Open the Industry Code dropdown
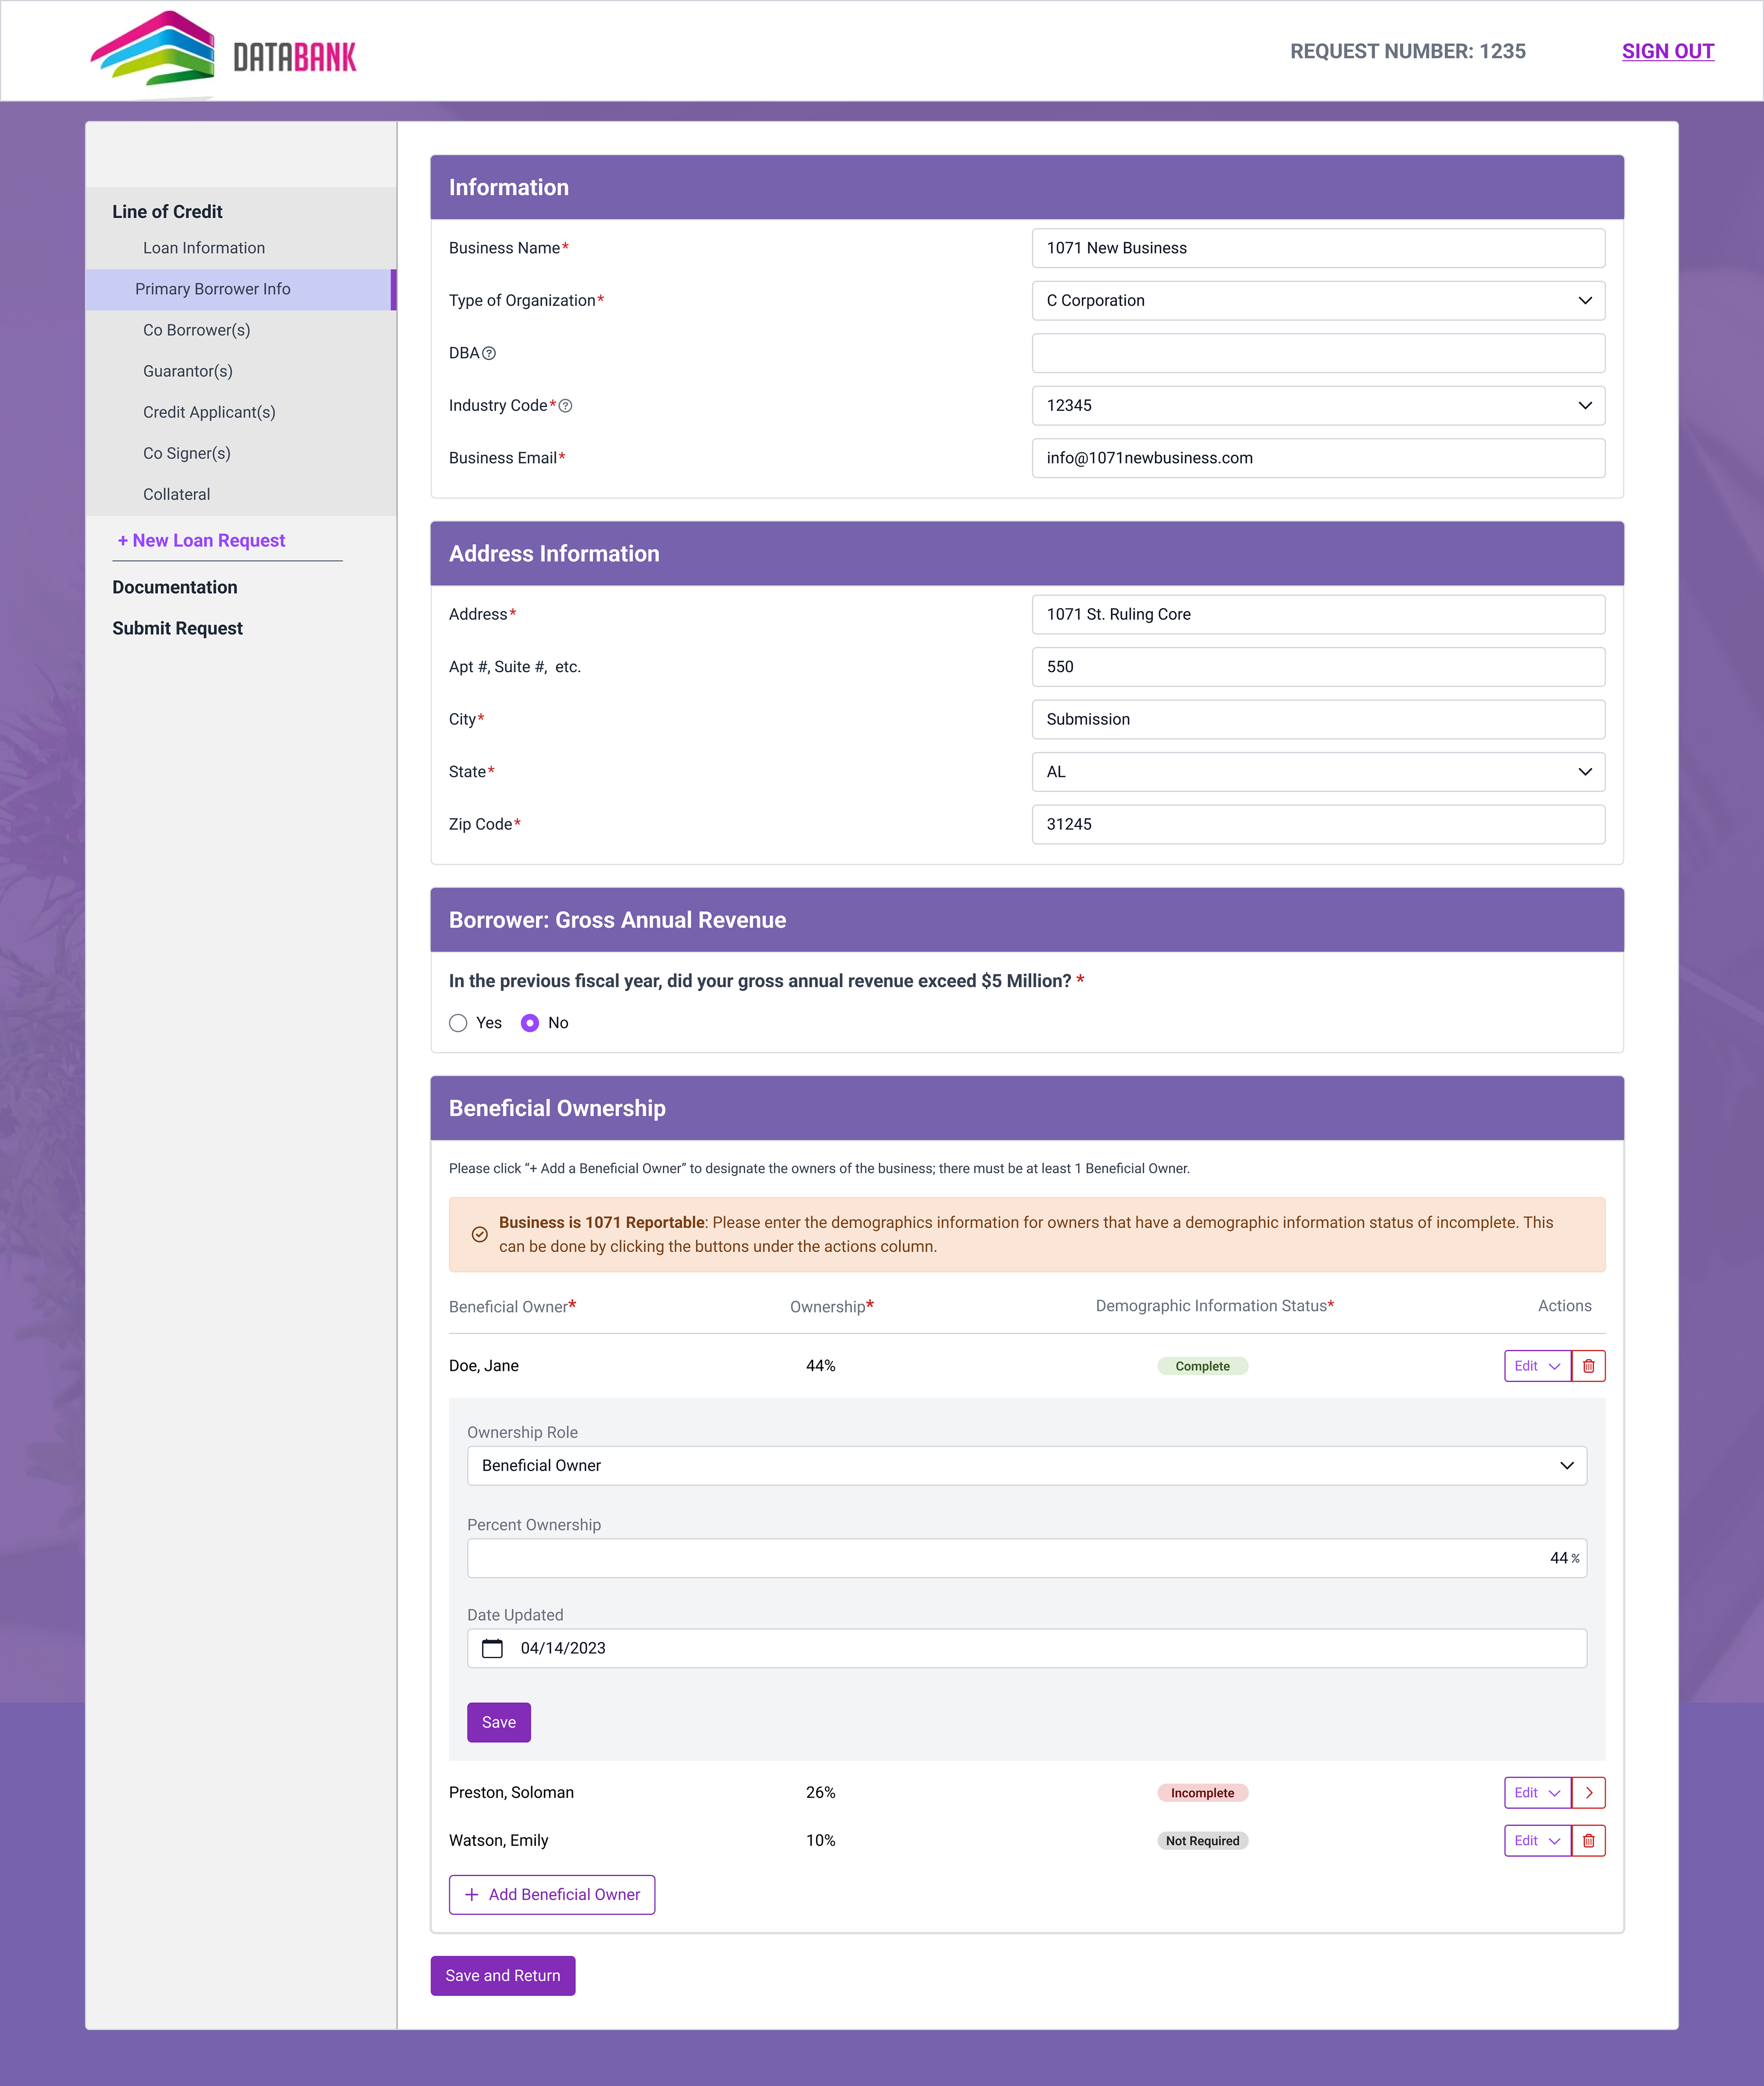The image size is (1764, 2086). pyautogui.click(x=1318, y=406)
